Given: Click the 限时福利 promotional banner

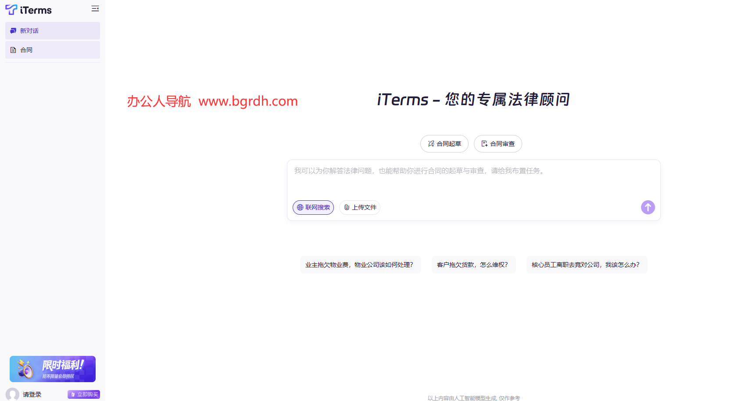Looking at the screenshot, I should [52, 369].
